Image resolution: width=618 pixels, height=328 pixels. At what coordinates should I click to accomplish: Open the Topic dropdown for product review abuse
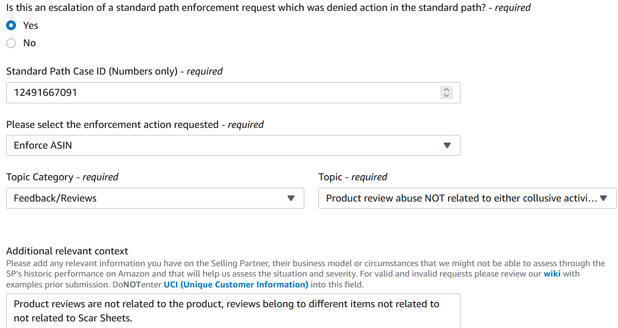468,198
